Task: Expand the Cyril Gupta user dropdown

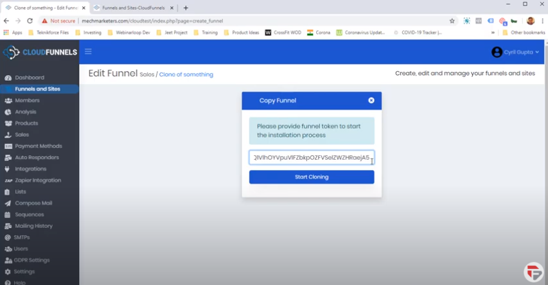Action: click(x=515, y=52)
